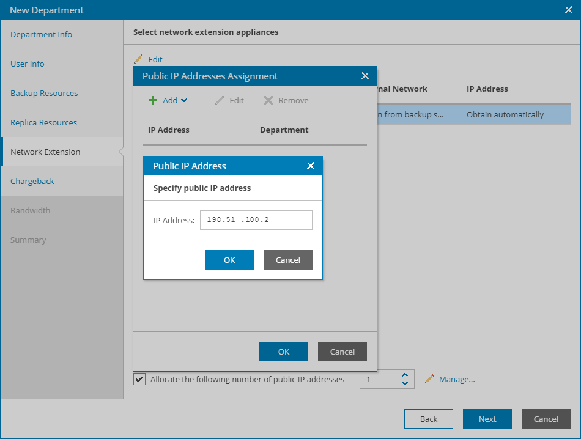Confirm with OK in Public IP Address dialog
The width and height of the screenshot is (581, 439).
pos(229,260)
